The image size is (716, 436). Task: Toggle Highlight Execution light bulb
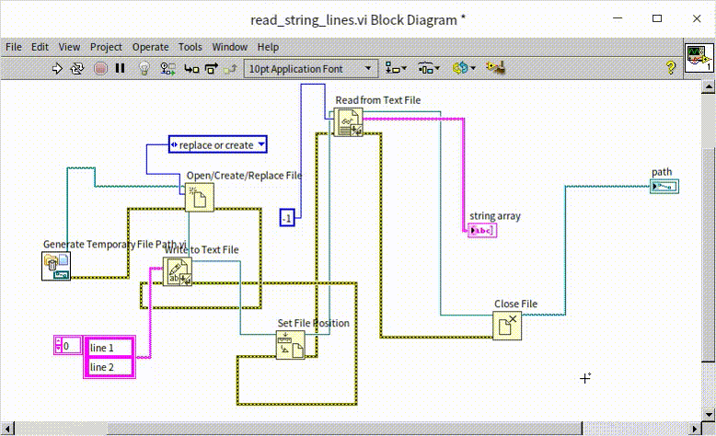coord(144,68)
